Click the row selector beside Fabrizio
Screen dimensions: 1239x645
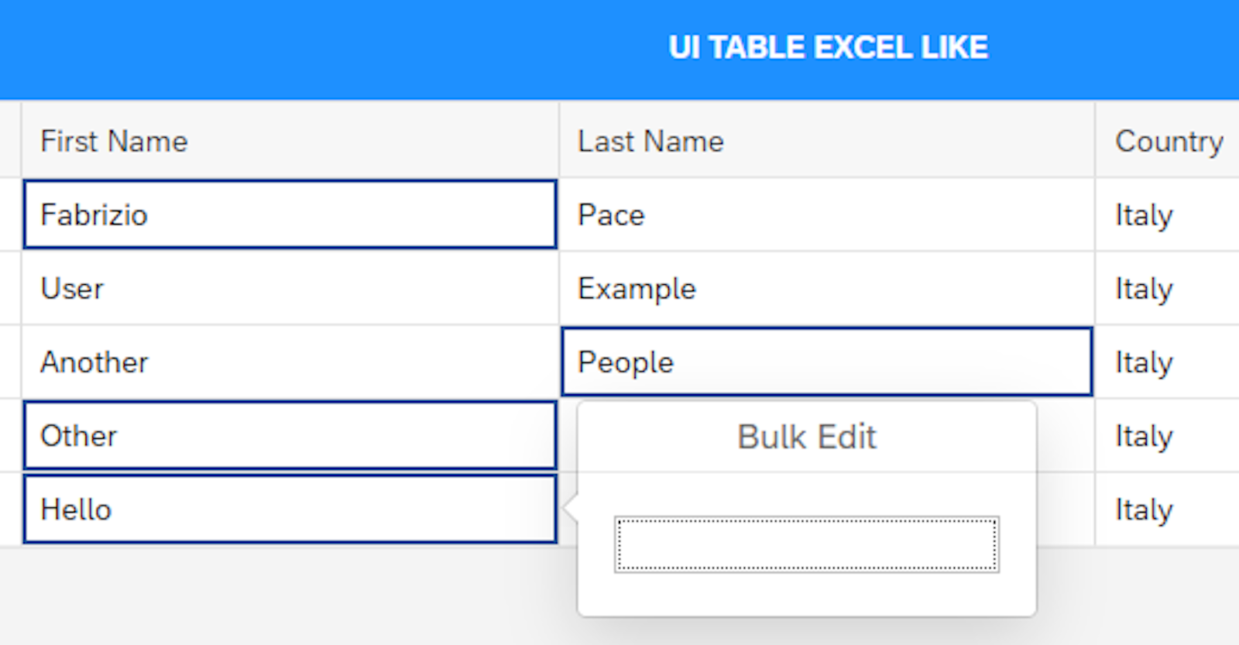pyautogui.click(x=9, y=214)
